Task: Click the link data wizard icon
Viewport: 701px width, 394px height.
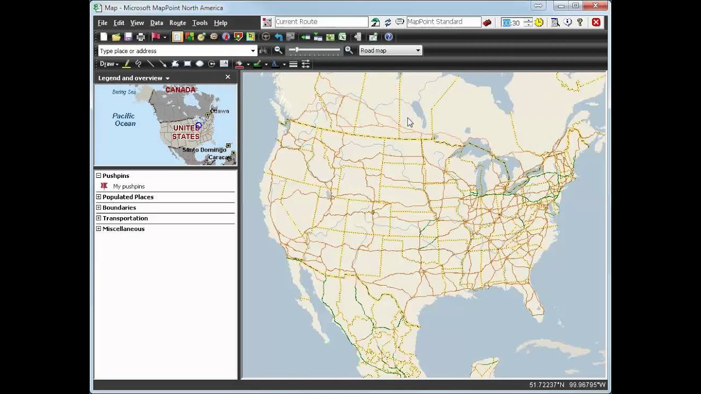Action: coord(318,37)
